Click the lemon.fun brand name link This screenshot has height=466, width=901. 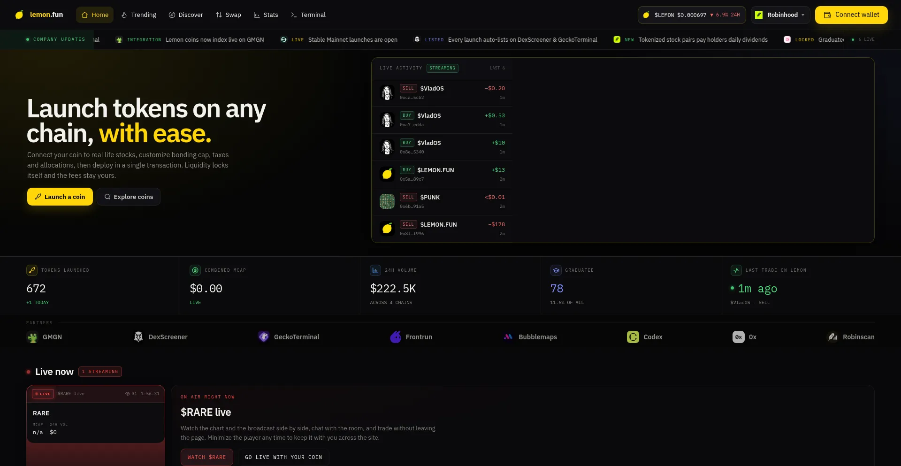tap(46, 15)
